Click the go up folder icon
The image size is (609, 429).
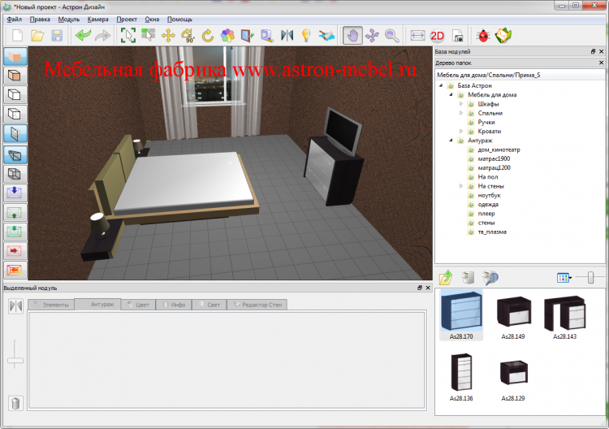[447, 277]
